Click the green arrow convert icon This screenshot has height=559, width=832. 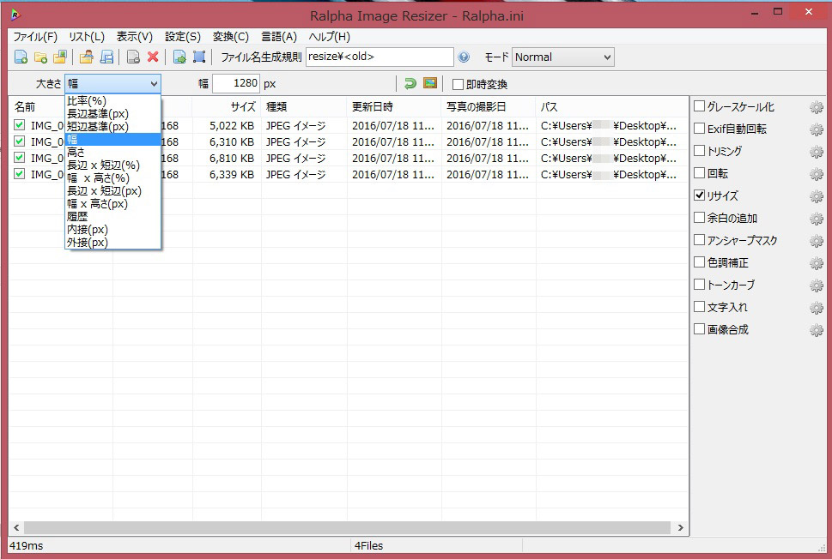point(410,83)
